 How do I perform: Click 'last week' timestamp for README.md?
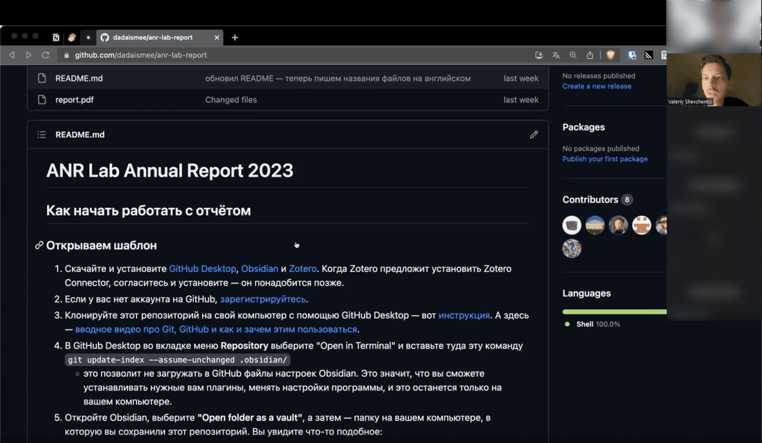point(521,78)
